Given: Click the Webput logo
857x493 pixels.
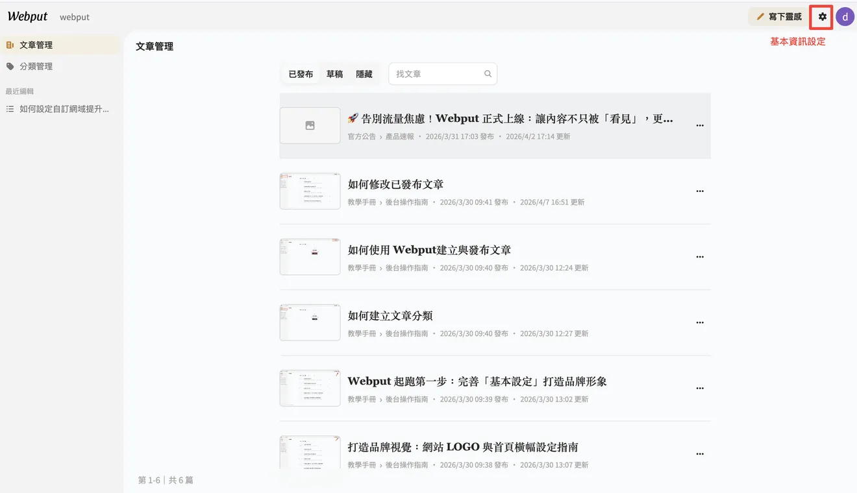Looking at the screenshot, I should tap(27, 17).
